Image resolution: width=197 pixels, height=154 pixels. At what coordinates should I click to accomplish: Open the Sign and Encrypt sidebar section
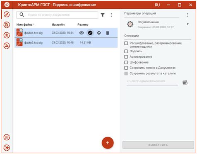click(x=7, y=14)
